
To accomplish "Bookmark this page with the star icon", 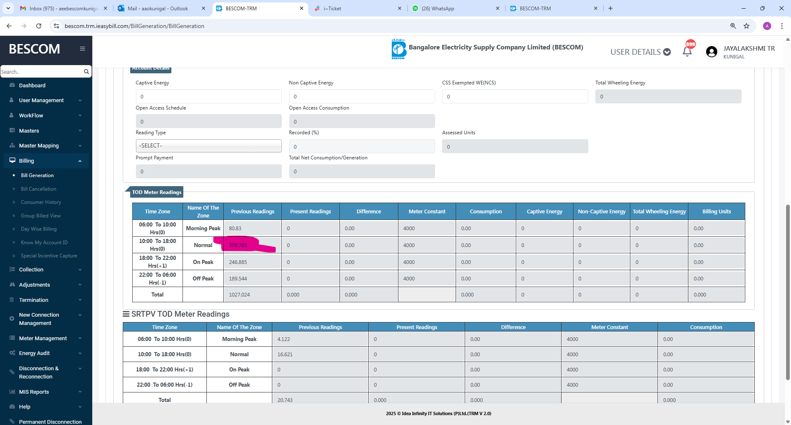I will click(747, 26).
